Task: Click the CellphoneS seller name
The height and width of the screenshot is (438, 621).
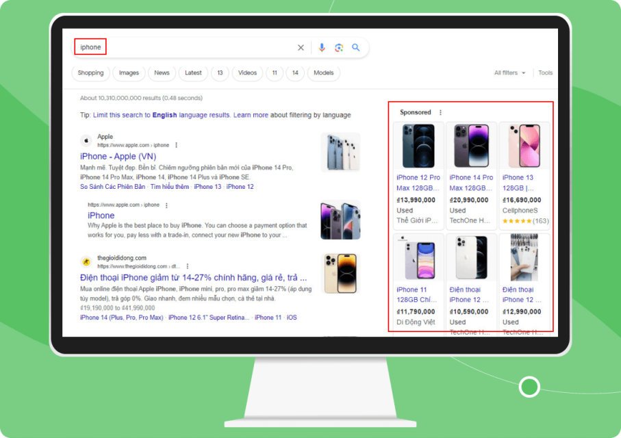Action: pos(520,210)
